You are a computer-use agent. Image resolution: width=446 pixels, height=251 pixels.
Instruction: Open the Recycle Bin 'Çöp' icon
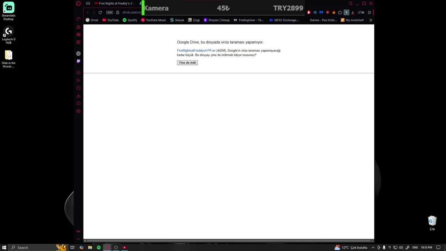point(432,223)
